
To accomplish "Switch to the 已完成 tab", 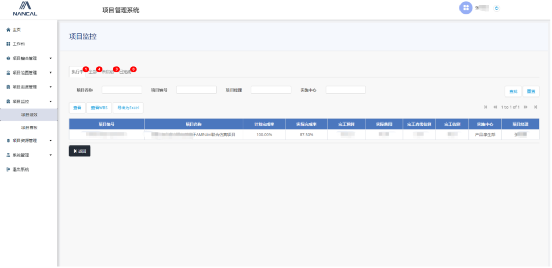I will pyautogui.click(x=125, y=72).
